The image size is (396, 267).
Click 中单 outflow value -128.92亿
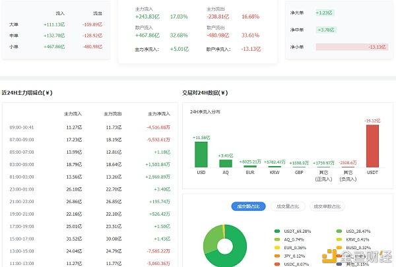[92, 36]
